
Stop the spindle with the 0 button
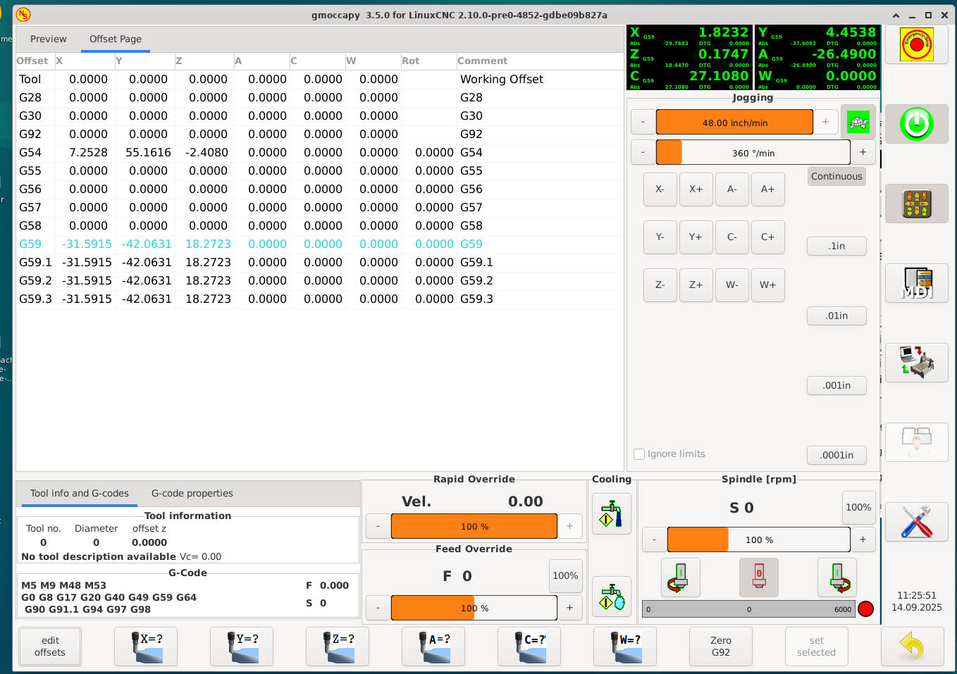[x=758, y=578]
